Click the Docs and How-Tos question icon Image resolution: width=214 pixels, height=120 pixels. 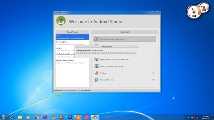(x=97, y=80)
